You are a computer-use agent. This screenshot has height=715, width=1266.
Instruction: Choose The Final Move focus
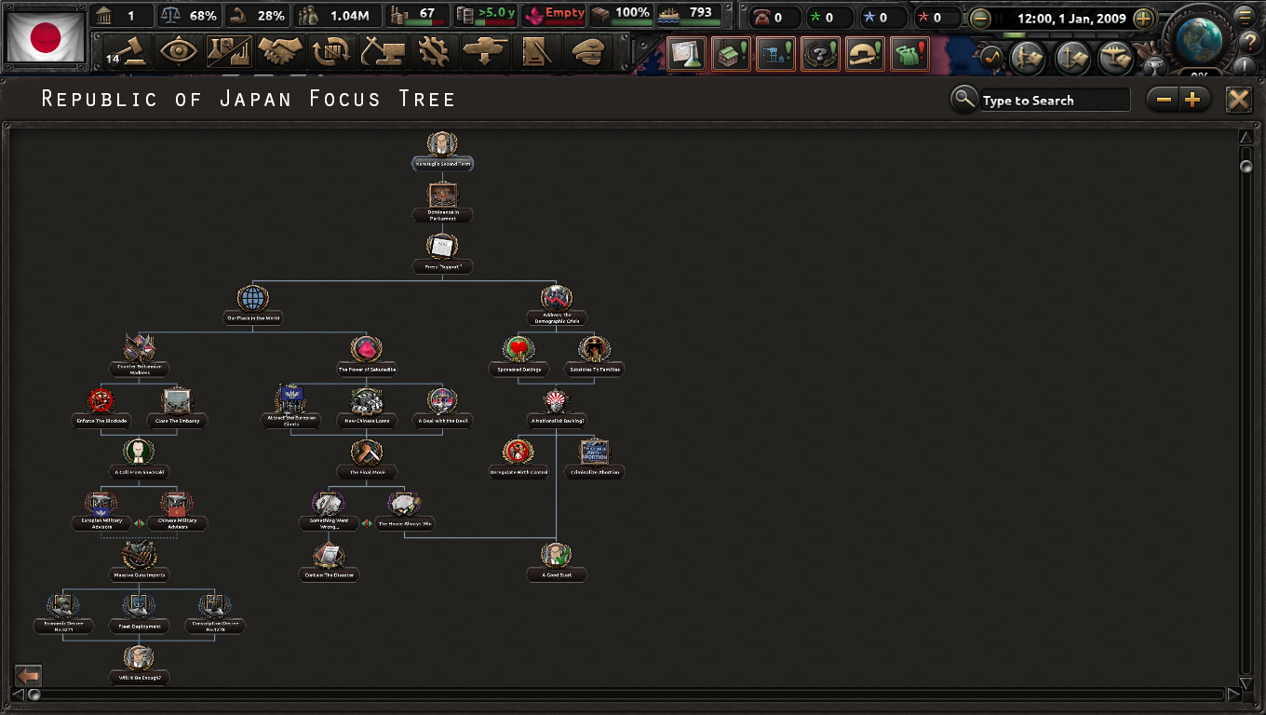coord(366,459)
